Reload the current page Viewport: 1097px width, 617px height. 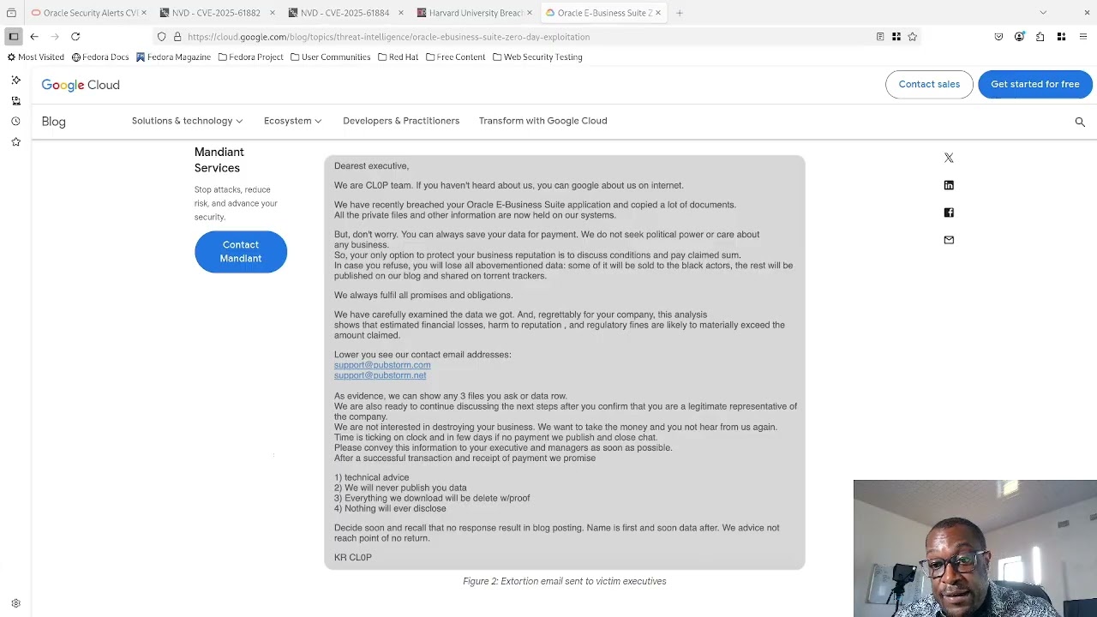click(x=75, y=37)
